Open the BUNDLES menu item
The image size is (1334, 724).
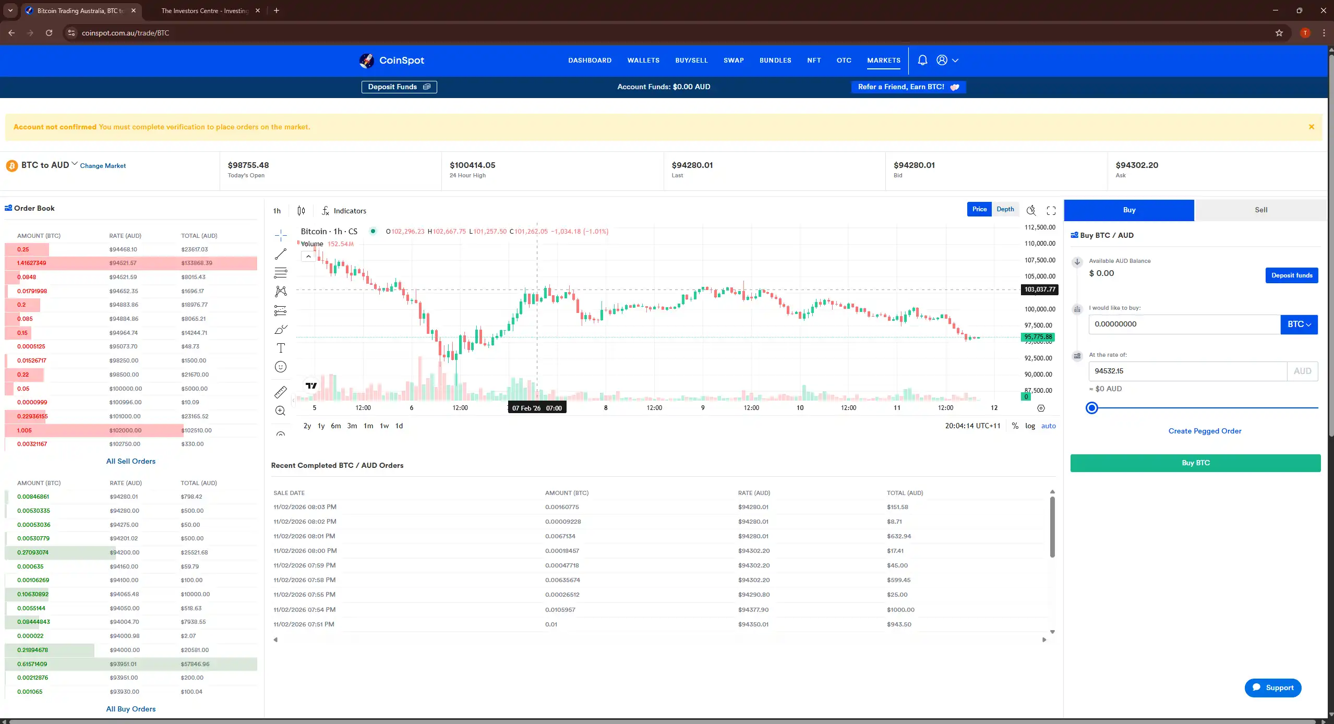click(775, 61)
